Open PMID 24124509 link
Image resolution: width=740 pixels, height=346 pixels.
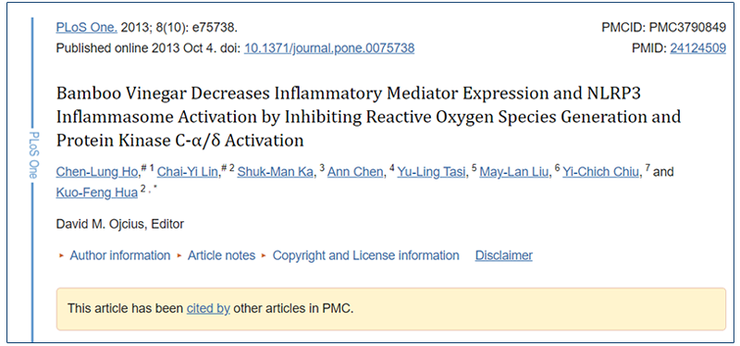pyautogui.click(x=698, y=48)
